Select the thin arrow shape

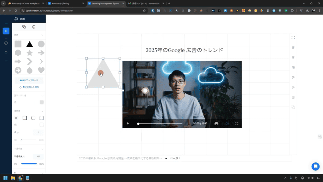coord(41,53)
